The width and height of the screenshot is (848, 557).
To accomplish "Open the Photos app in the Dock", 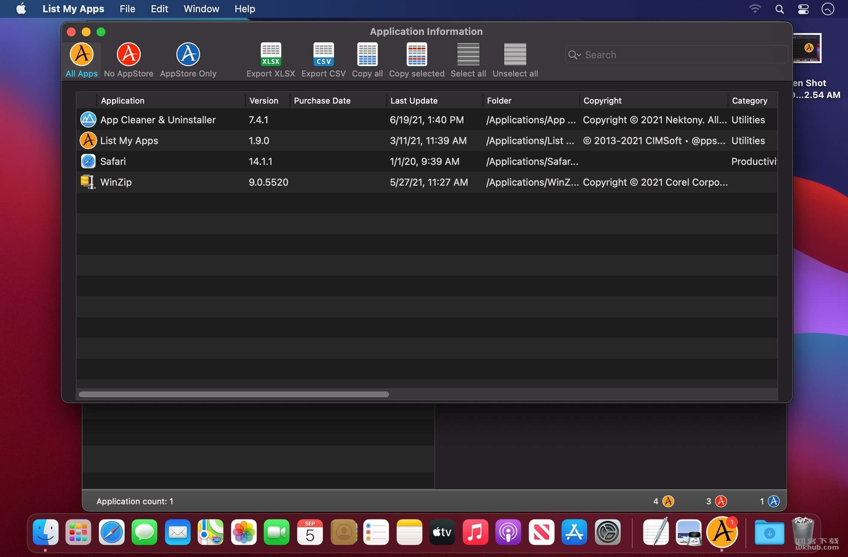I will (x=244, y=532).
